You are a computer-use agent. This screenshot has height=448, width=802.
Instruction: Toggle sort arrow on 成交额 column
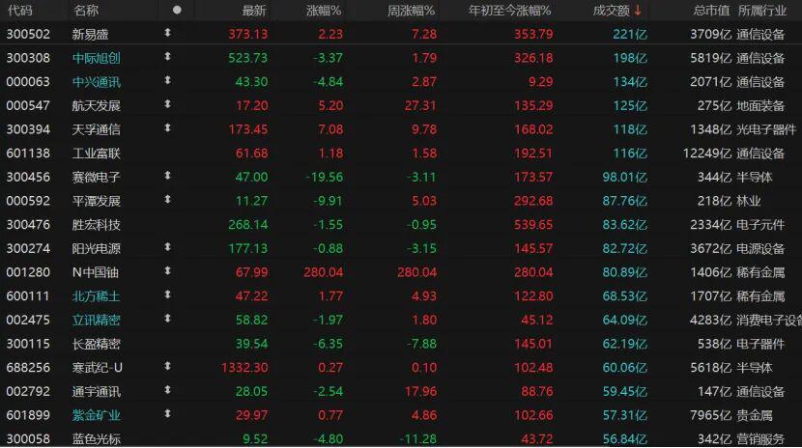(x=638, y=10)
